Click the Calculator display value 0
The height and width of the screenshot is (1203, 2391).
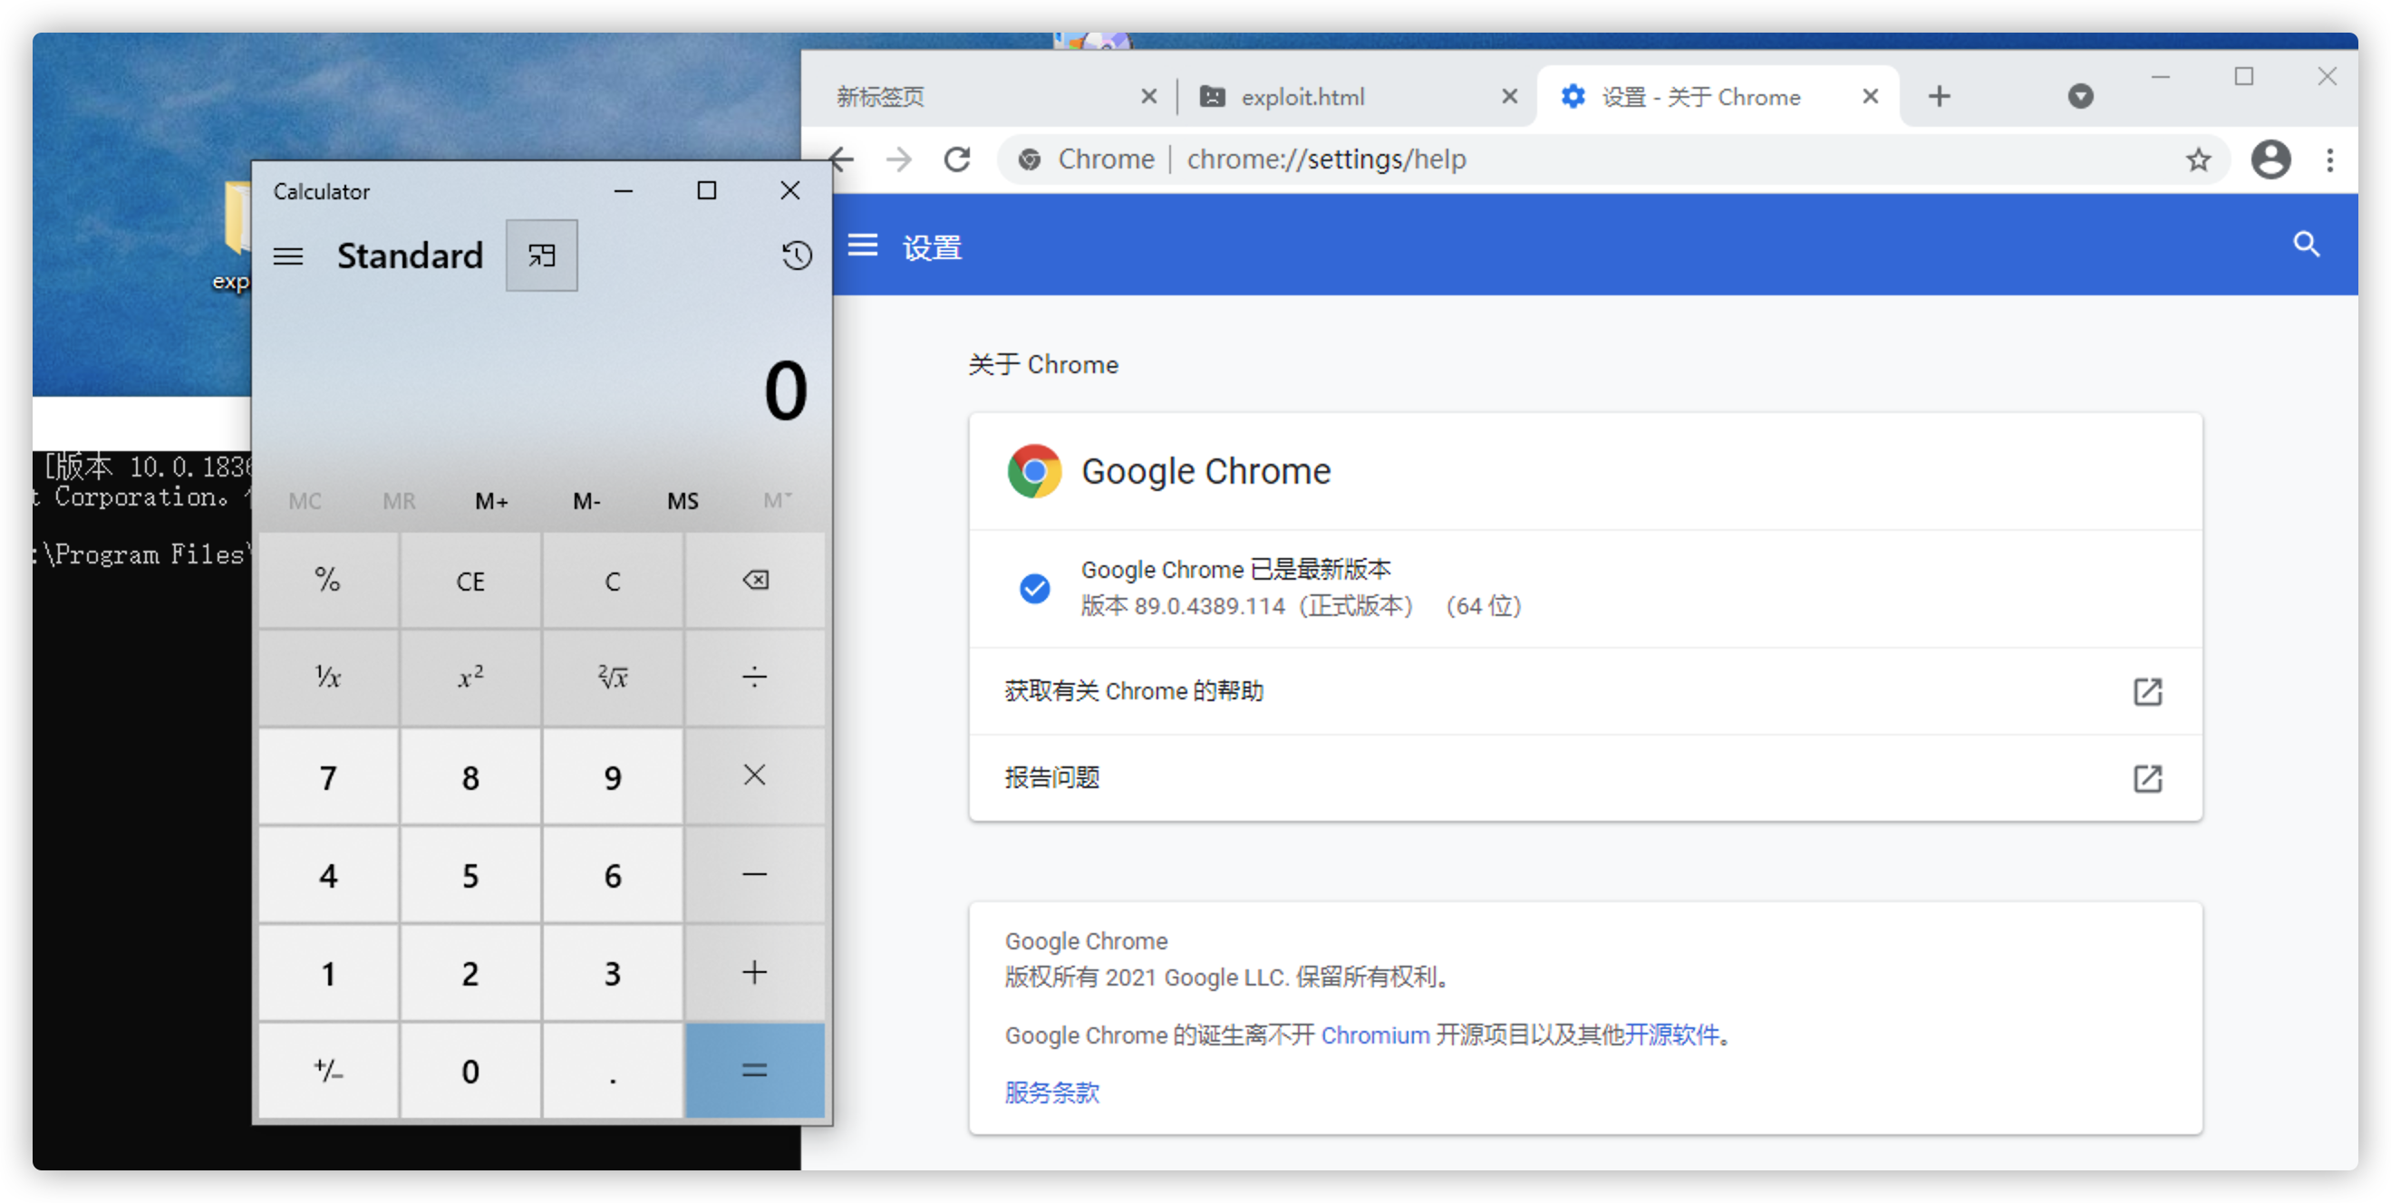(x=785, y=391)
